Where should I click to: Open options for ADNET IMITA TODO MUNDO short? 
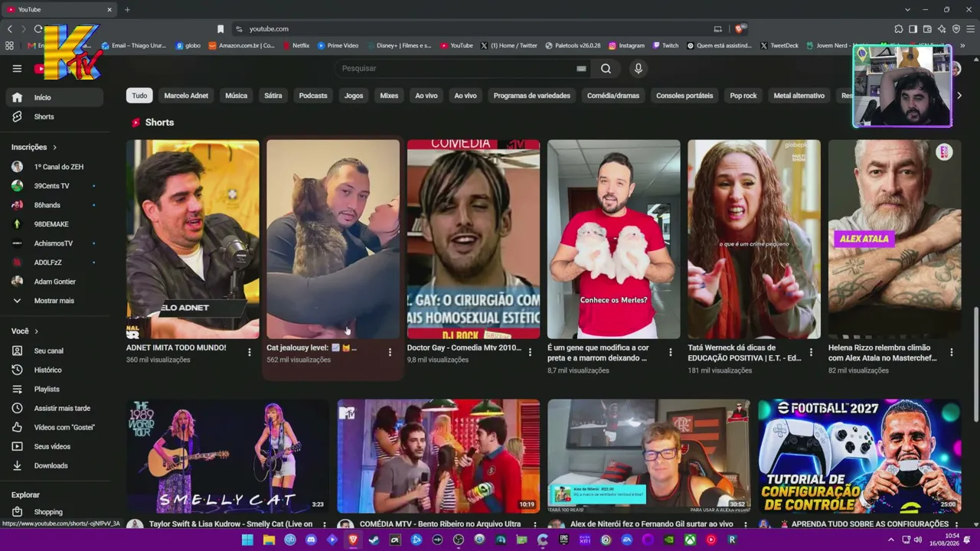[249, 352]
